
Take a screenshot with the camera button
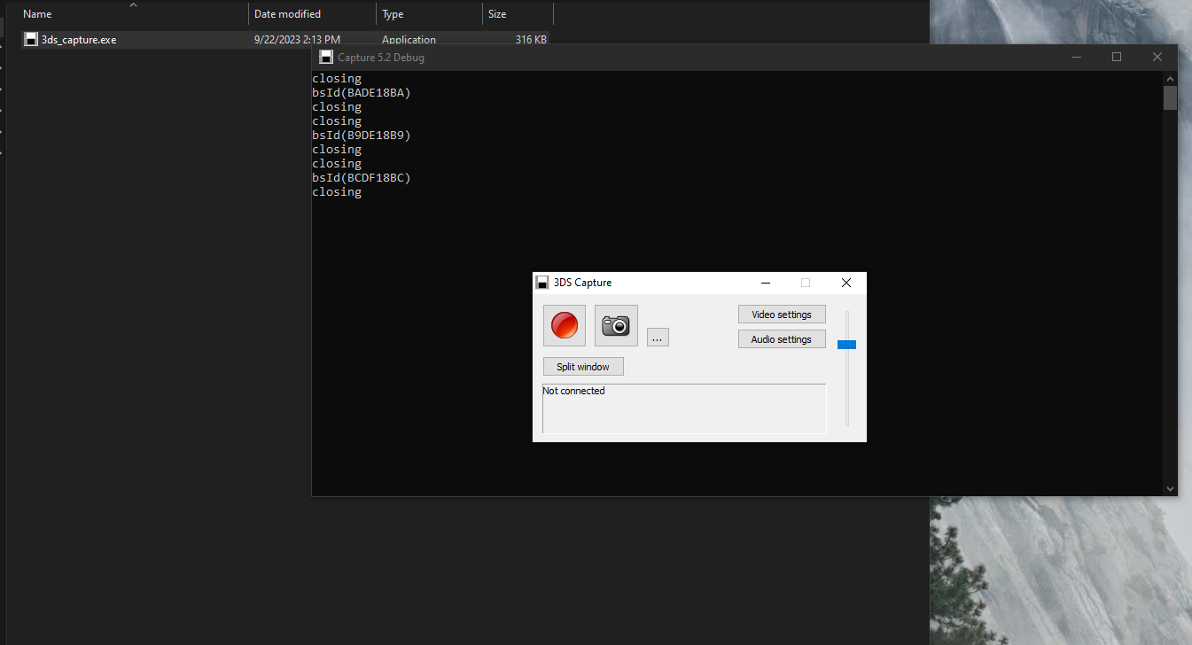click(616, 325)
